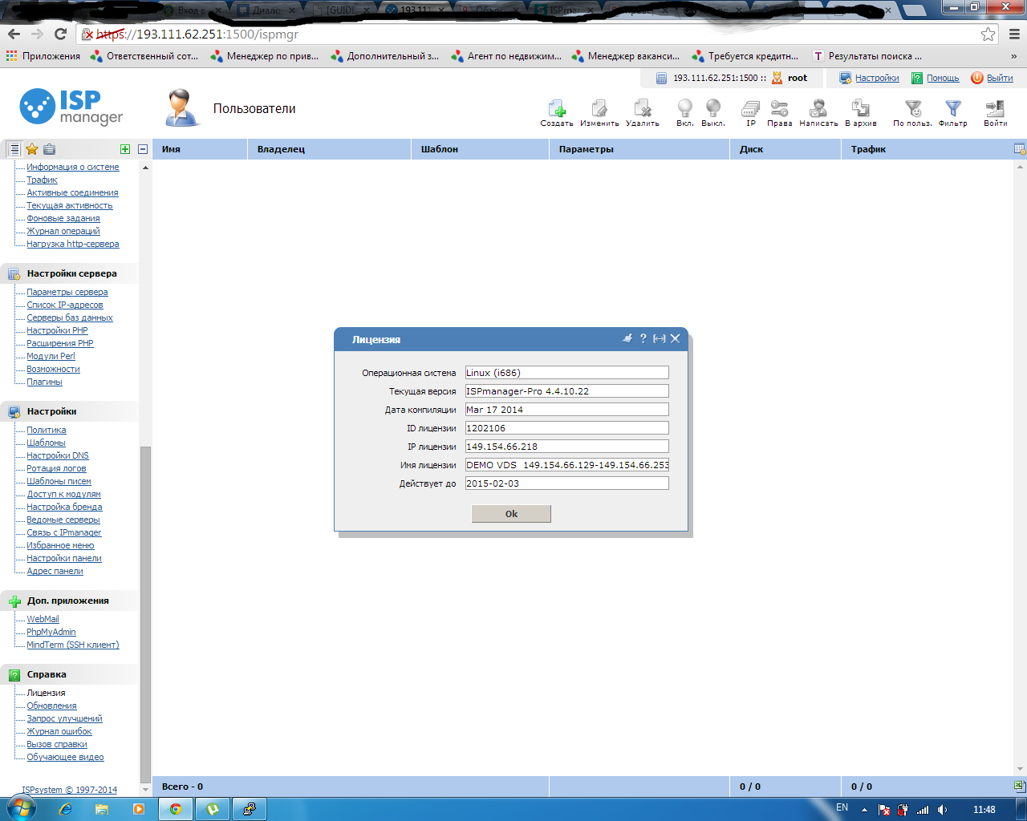1027x821 pixels.
Task: Open the Windows Start button
Action: (22, 808)
